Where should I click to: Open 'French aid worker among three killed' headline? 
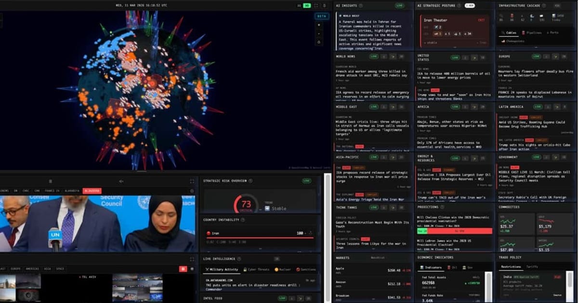point(372,73)
